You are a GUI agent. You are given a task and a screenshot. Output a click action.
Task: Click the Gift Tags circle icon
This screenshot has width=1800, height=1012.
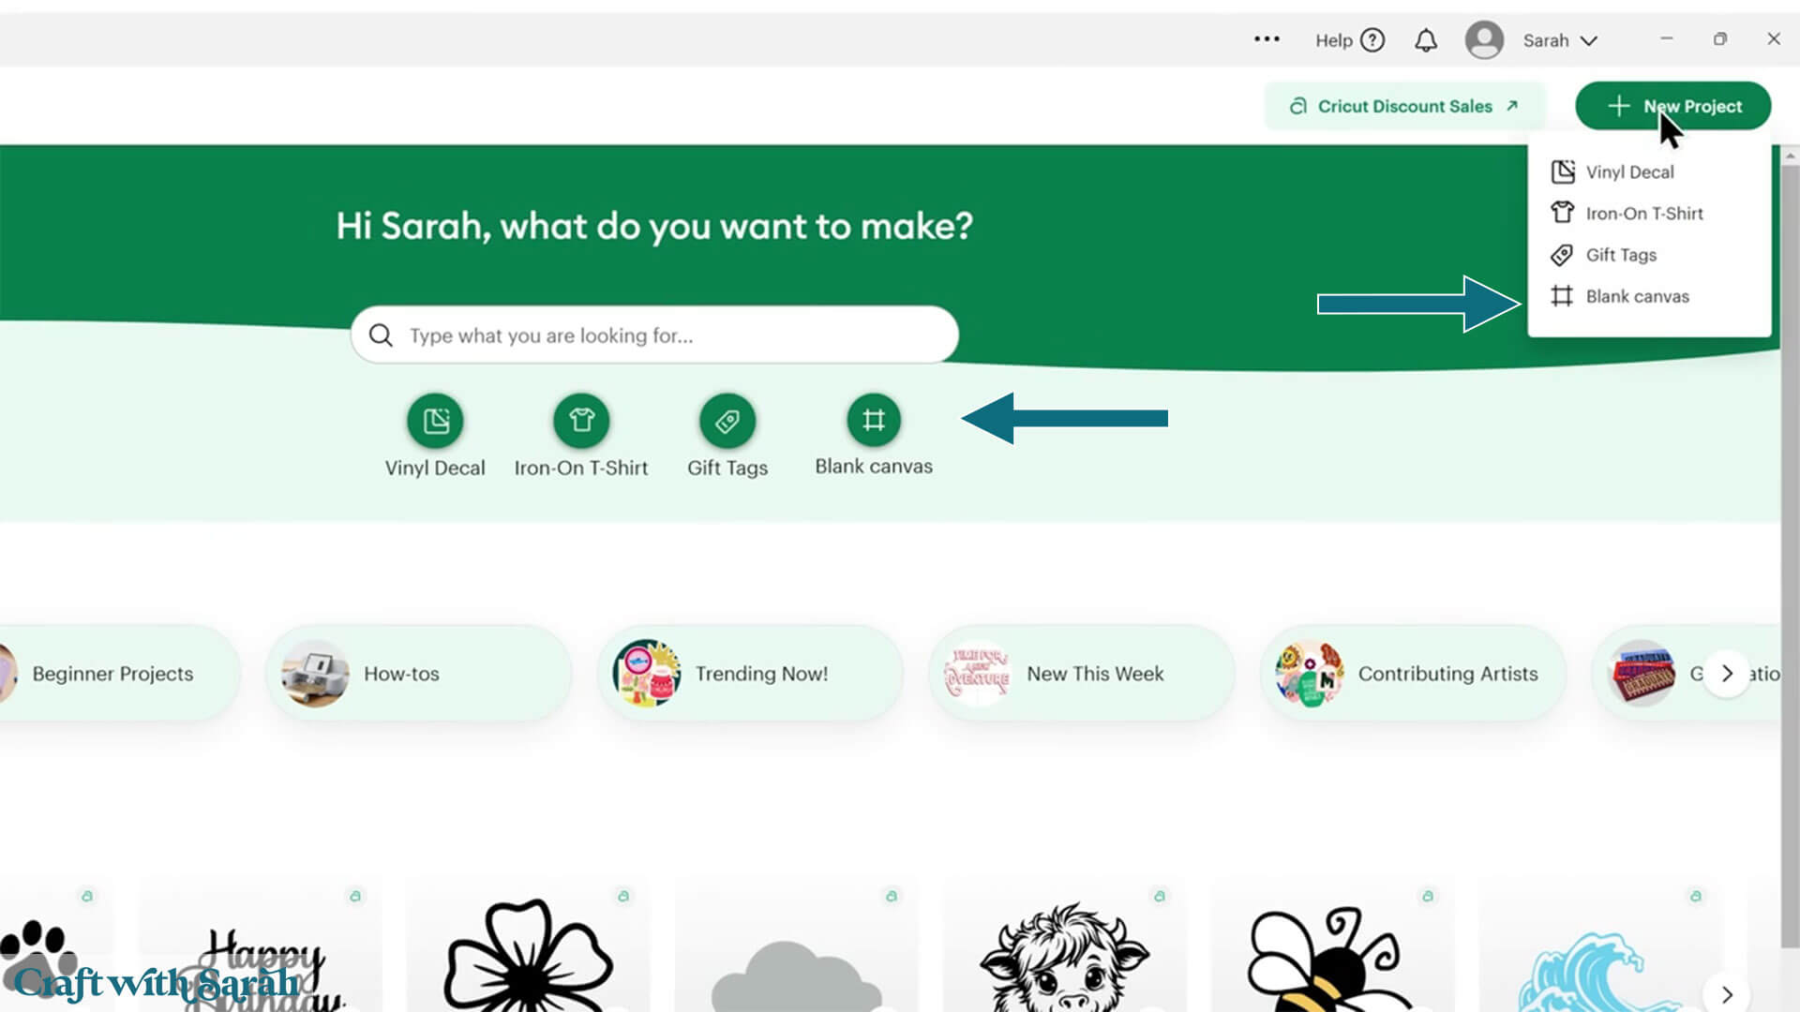click(727, 421)
